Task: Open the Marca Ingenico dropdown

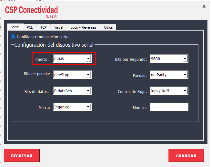Action: coord(88,107)
